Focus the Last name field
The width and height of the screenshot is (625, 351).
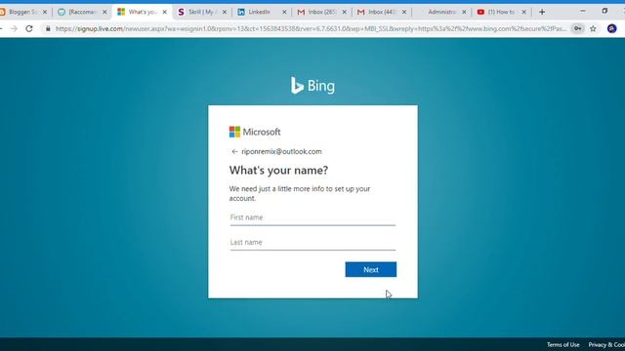[312, 243]
